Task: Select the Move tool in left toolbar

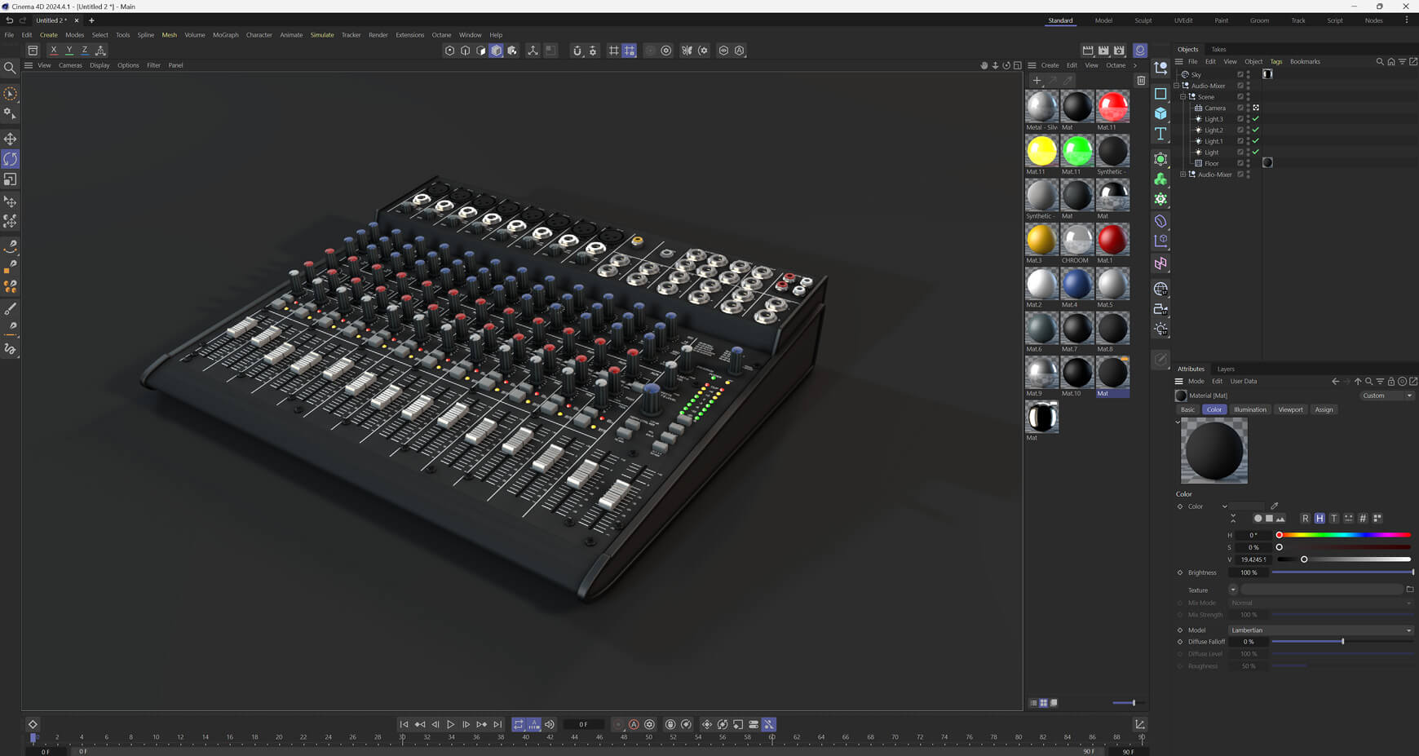Action: pos(11,139)
